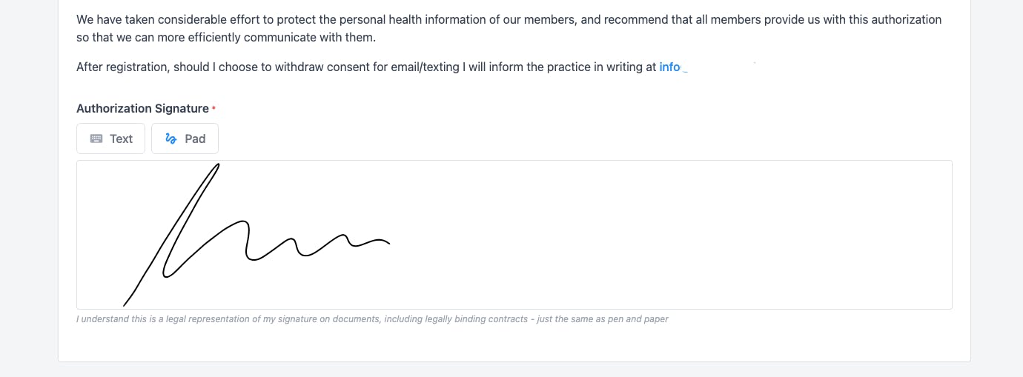The width and height of the screenshot is (1023, 377).
Task: Open the info email link
Action: 670,67
